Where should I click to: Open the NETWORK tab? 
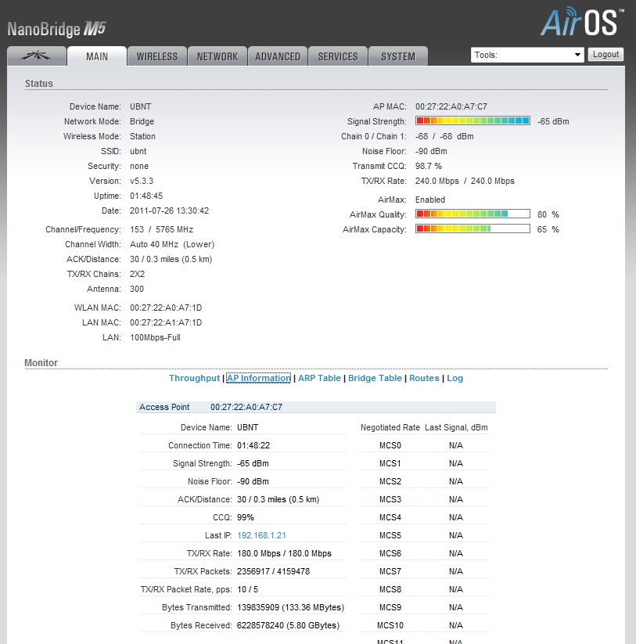pos(217,56)
